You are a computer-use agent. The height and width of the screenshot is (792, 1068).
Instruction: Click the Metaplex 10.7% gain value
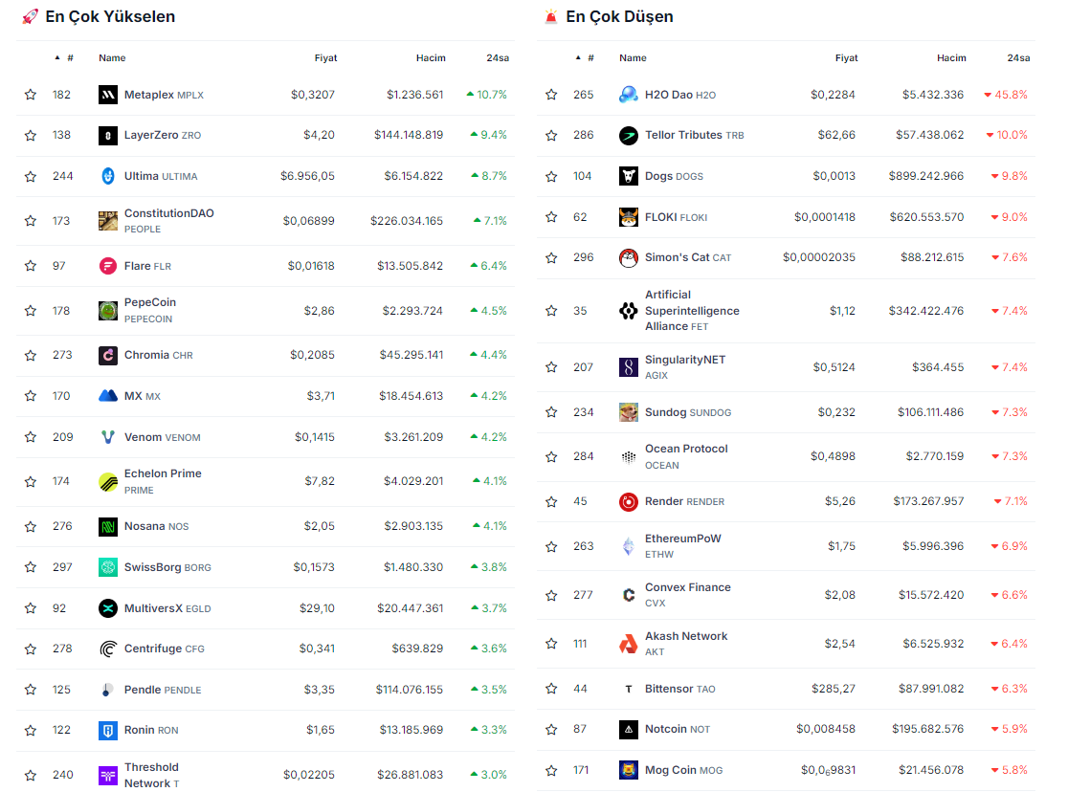pyautogui.click(x=487, y=95)
